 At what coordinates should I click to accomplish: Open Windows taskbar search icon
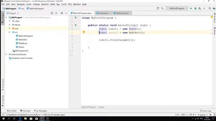pos(9,119)
